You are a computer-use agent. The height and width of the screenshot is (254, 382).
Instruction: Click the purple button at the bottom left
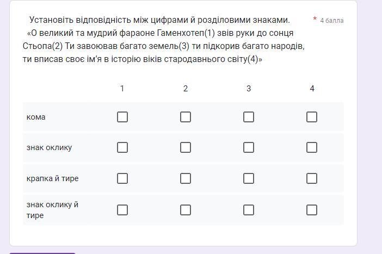click(42, 252)
